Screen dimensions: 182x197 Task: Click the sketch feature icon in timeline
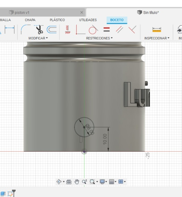[x=11, y=194]
